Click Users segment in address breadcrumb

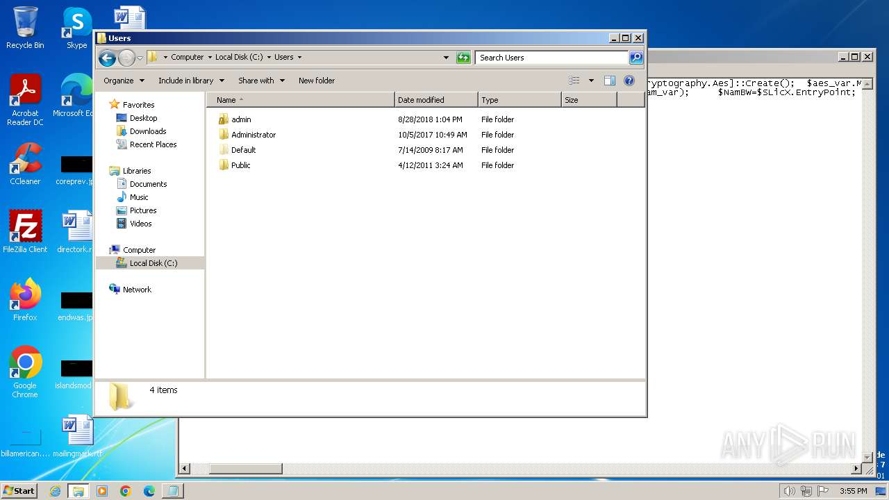pyautogui.click(x=283, y=58)
